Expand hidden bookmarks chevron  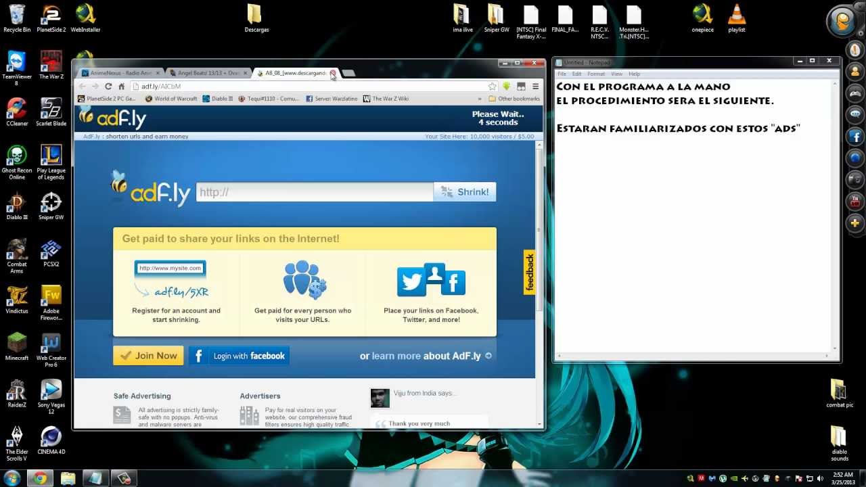point(480,99)
